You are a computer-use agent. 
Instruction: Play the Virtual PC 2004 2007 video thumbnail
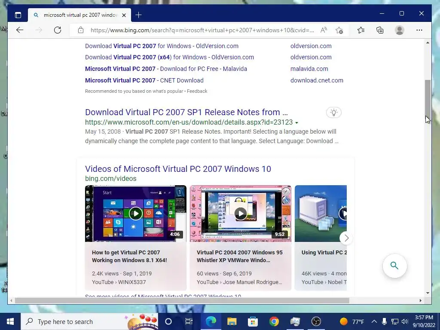tap(241, 214)
